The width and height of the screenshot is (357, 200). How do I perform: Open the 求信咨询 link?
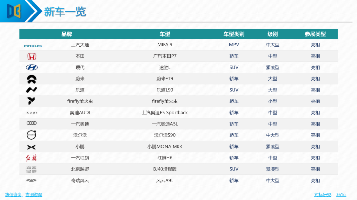[x=13, y=194]
